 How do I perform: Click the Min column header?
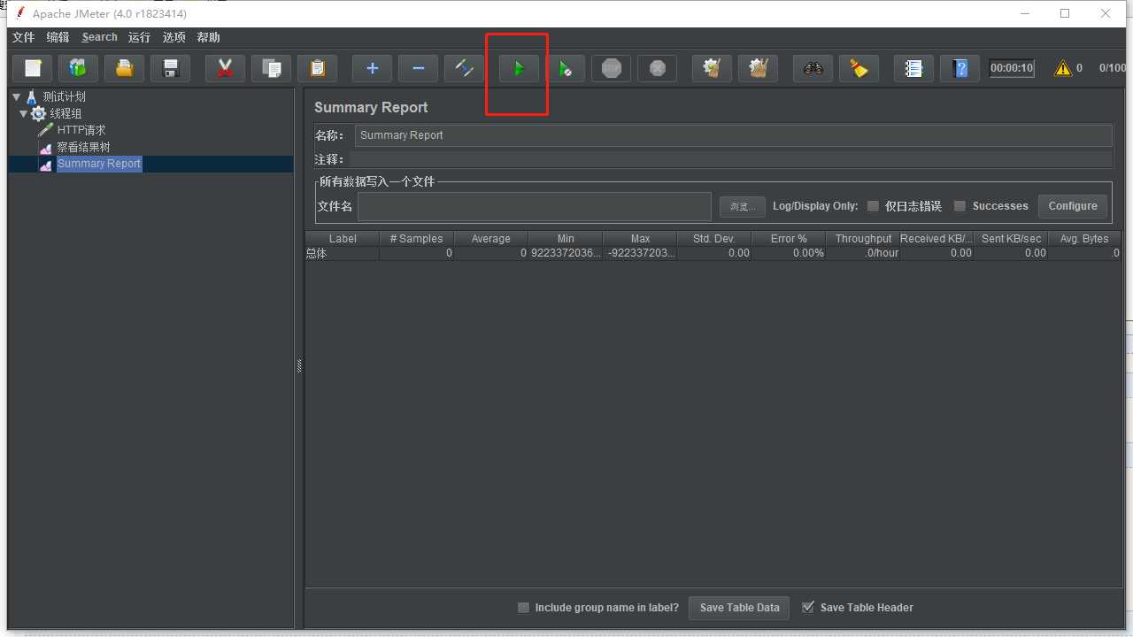coord(566,239)
